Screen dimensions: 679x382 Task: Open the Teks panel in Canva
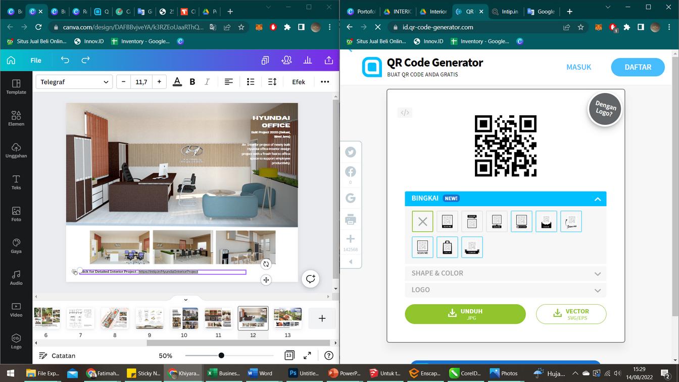(x=16, y=182)
